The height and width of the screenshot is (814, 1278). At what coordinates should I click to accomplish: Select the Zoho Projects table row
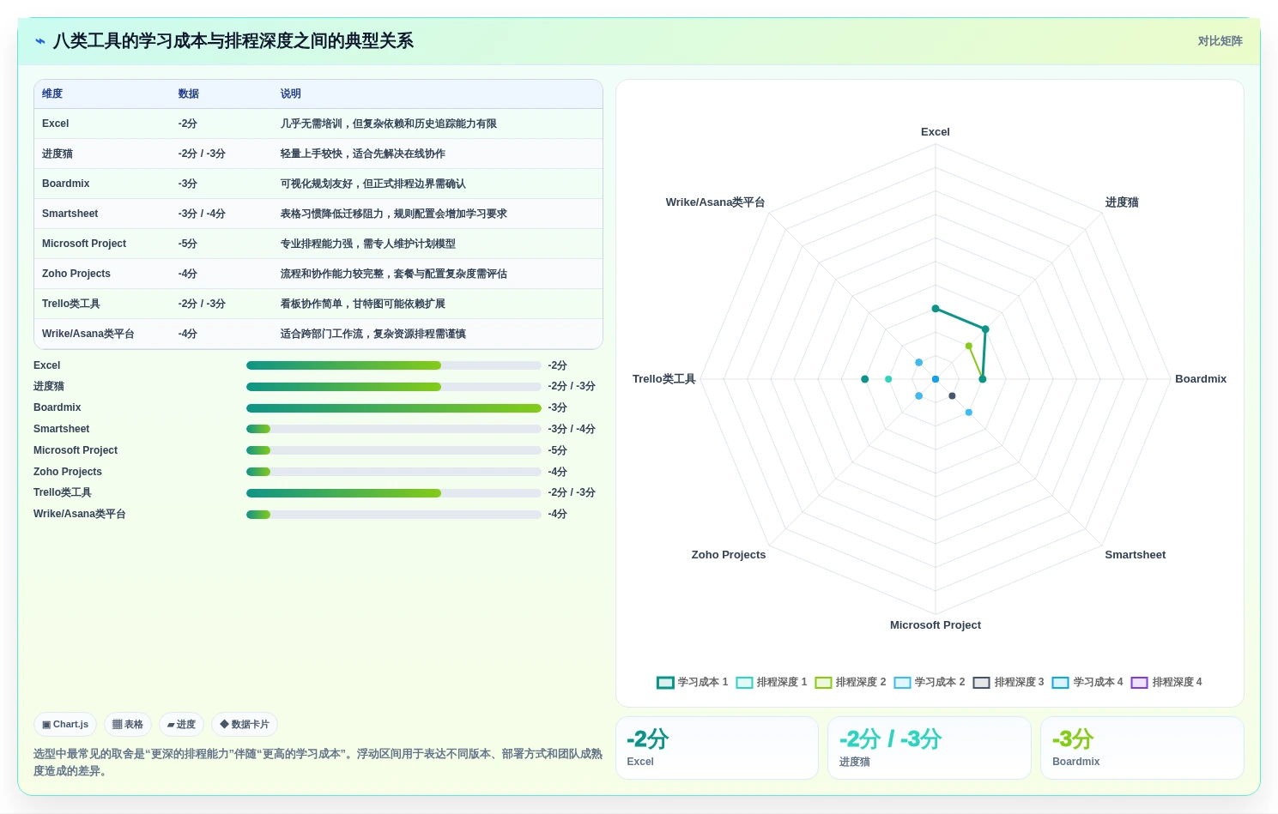coord(318,274)
